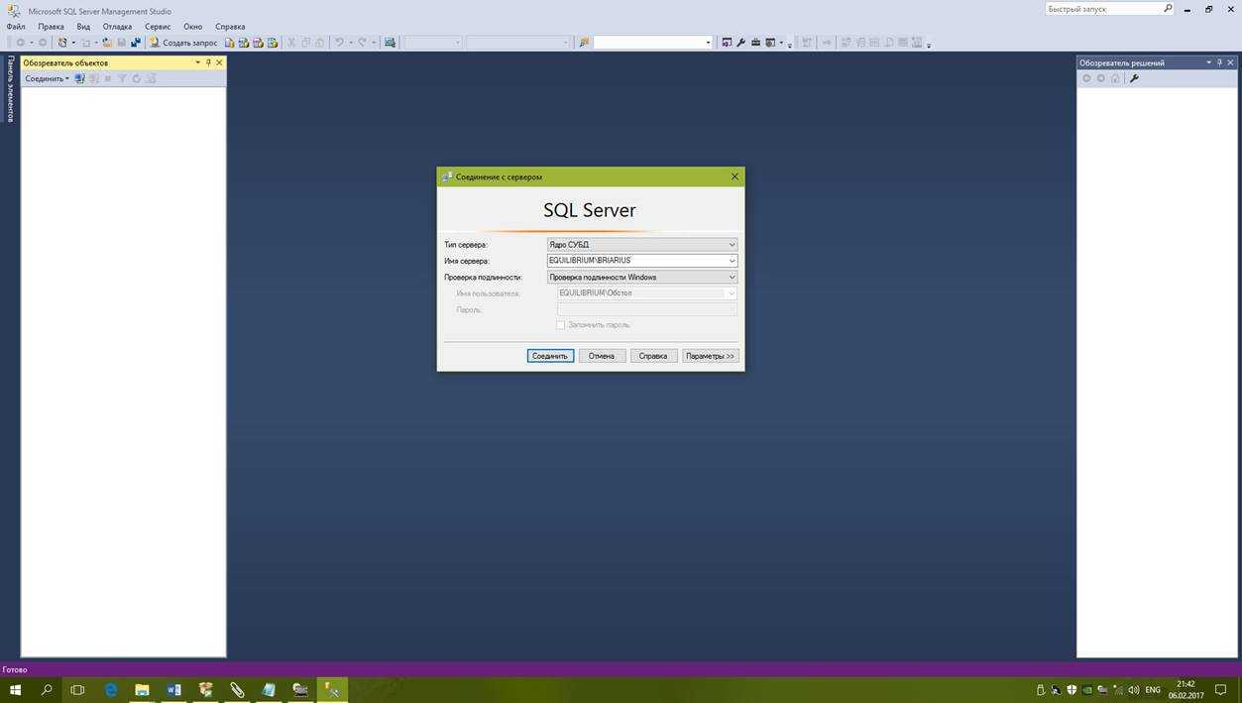Click the Toolbox icon in main toolbar
Screen dimensions: 1242x703
(x=755, y=43)
